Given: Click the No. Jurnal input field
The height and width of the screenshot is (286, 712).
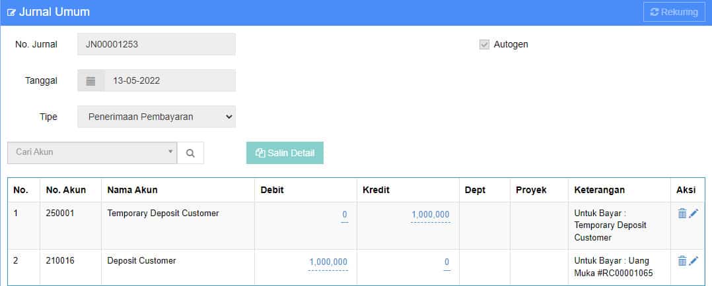Looking at the screenshot, I should click(157, 44).
